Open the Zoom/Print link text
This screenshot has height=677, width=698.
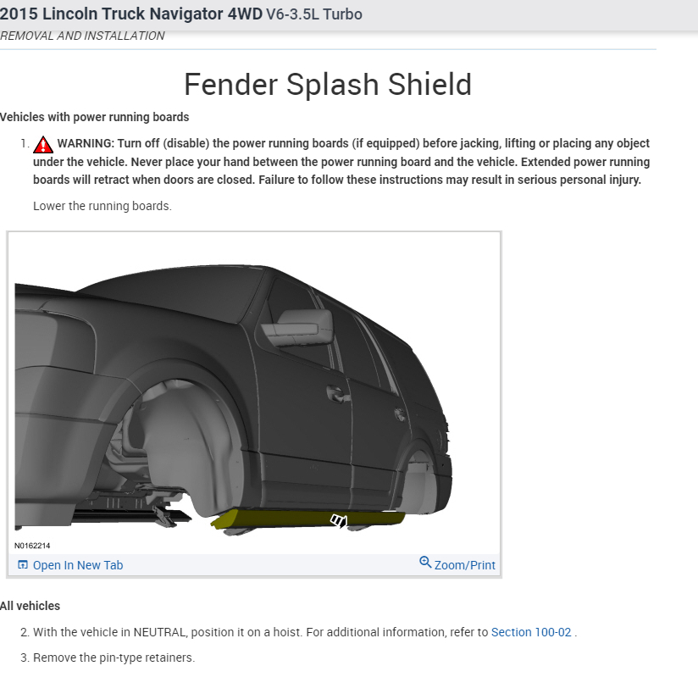tap(465, 565)
